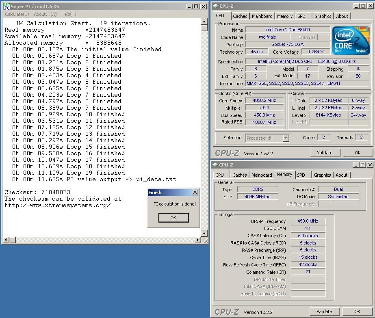Click OK in the Finish dialog

173,218
